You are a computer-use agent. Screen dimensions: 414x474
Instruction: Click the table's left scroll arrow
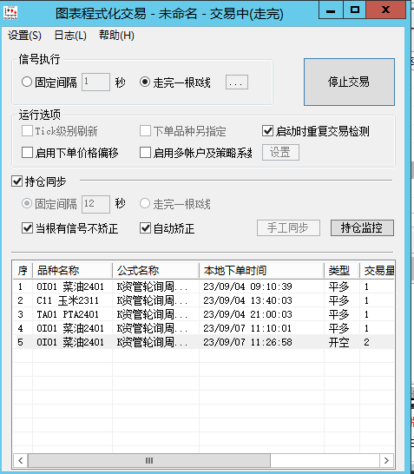point(21,460)
